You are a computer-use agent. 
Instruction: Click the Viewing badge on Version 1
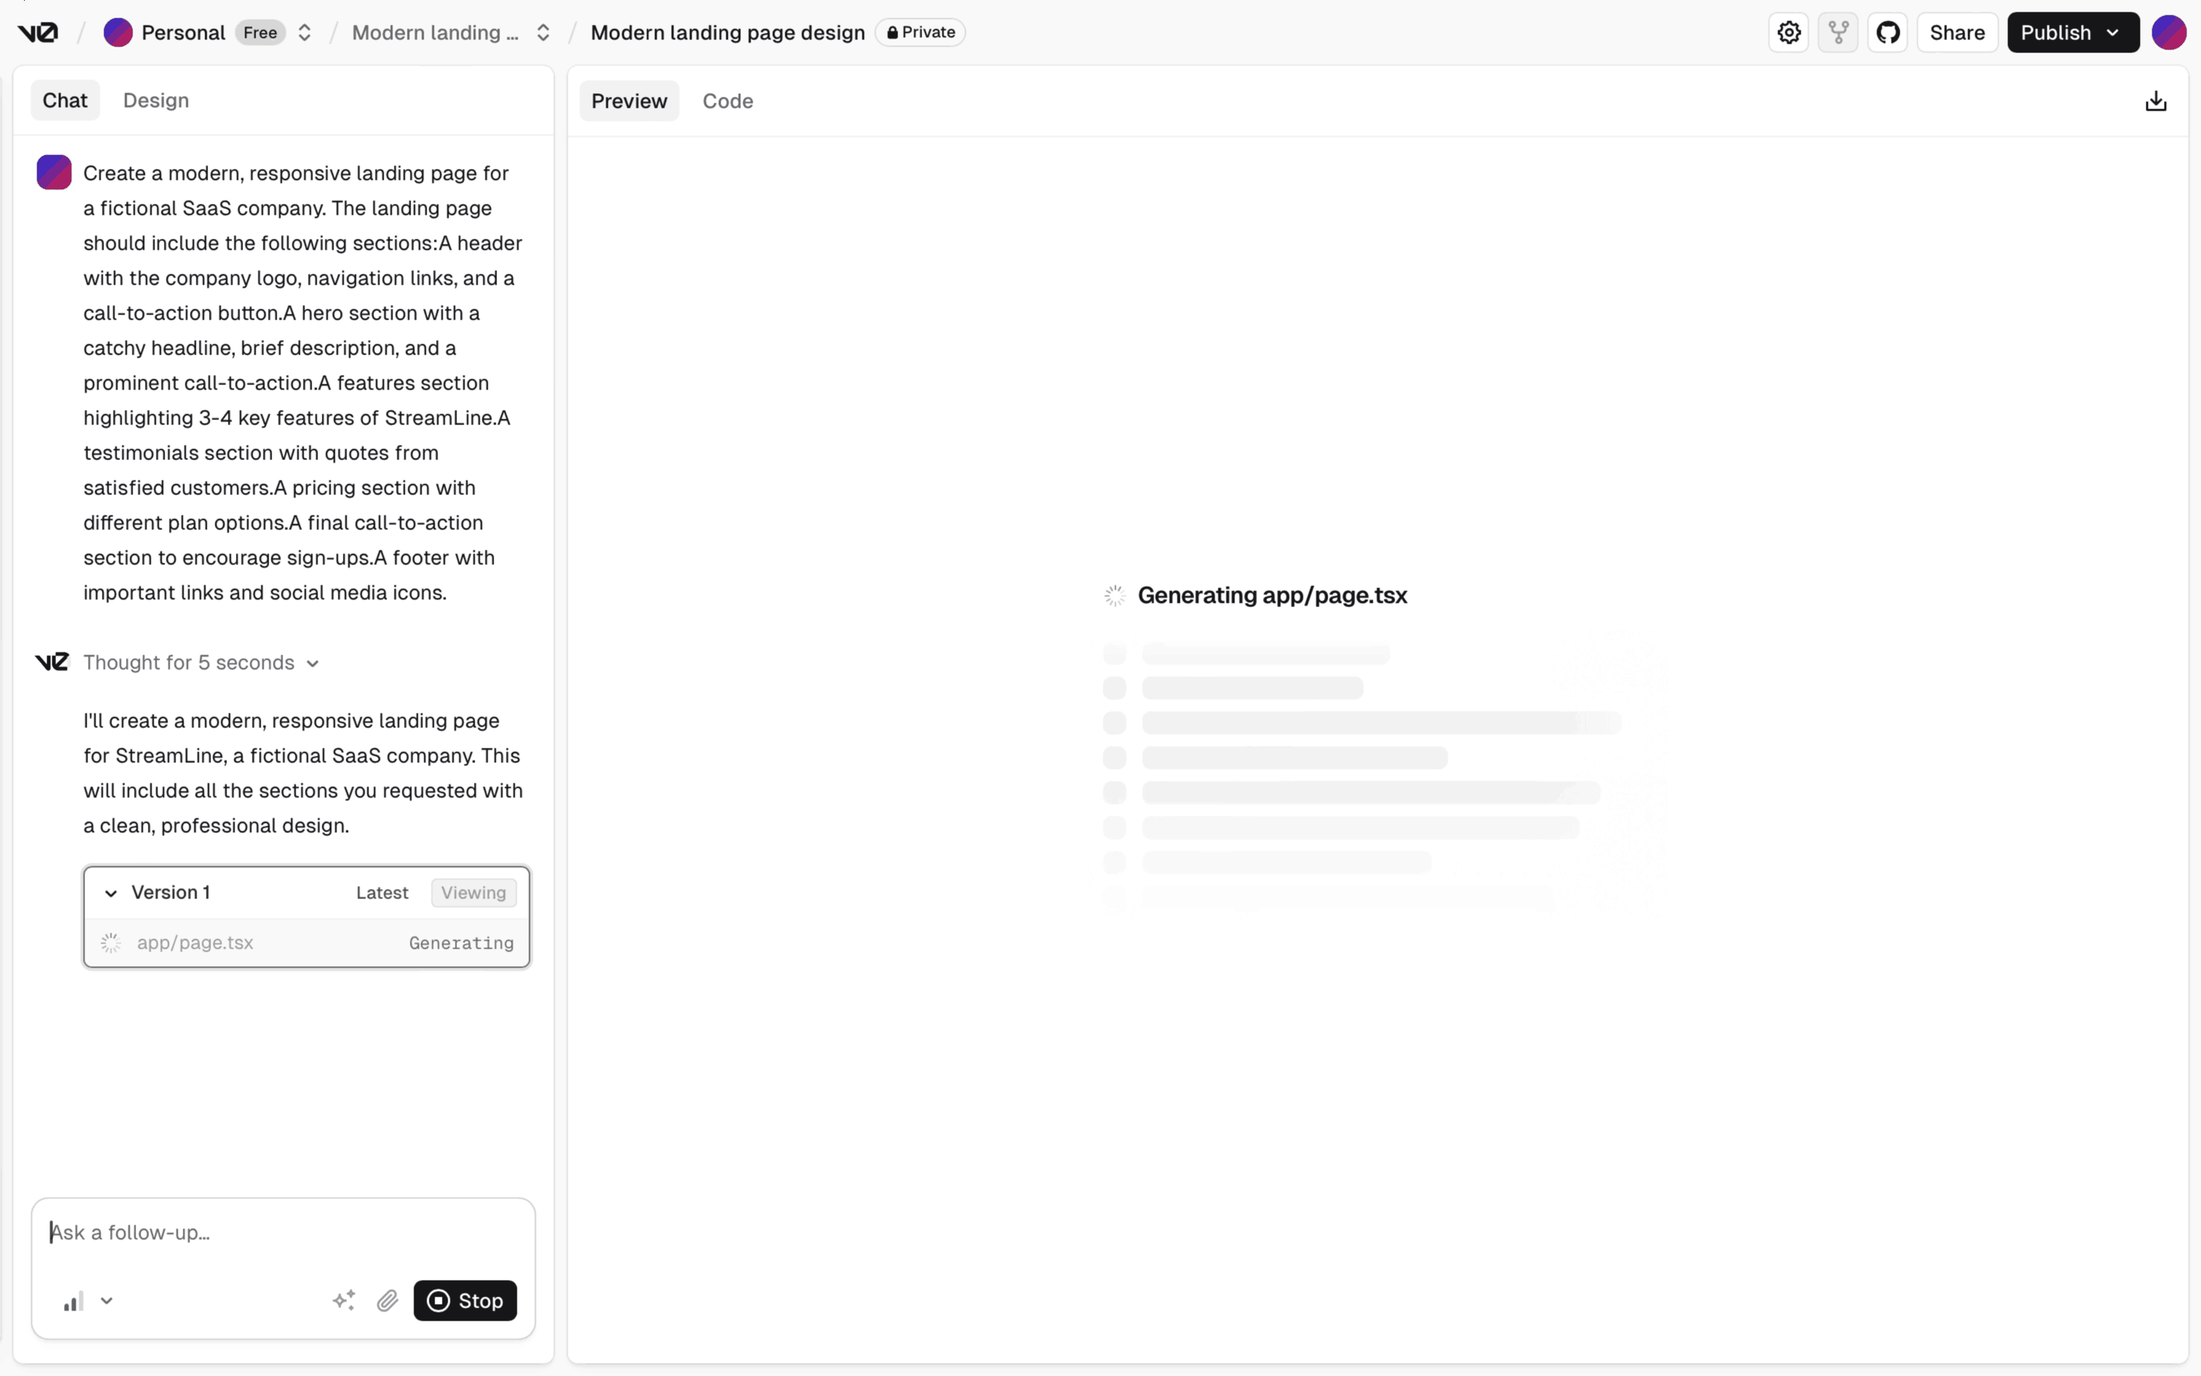click(x=472, y=892)
